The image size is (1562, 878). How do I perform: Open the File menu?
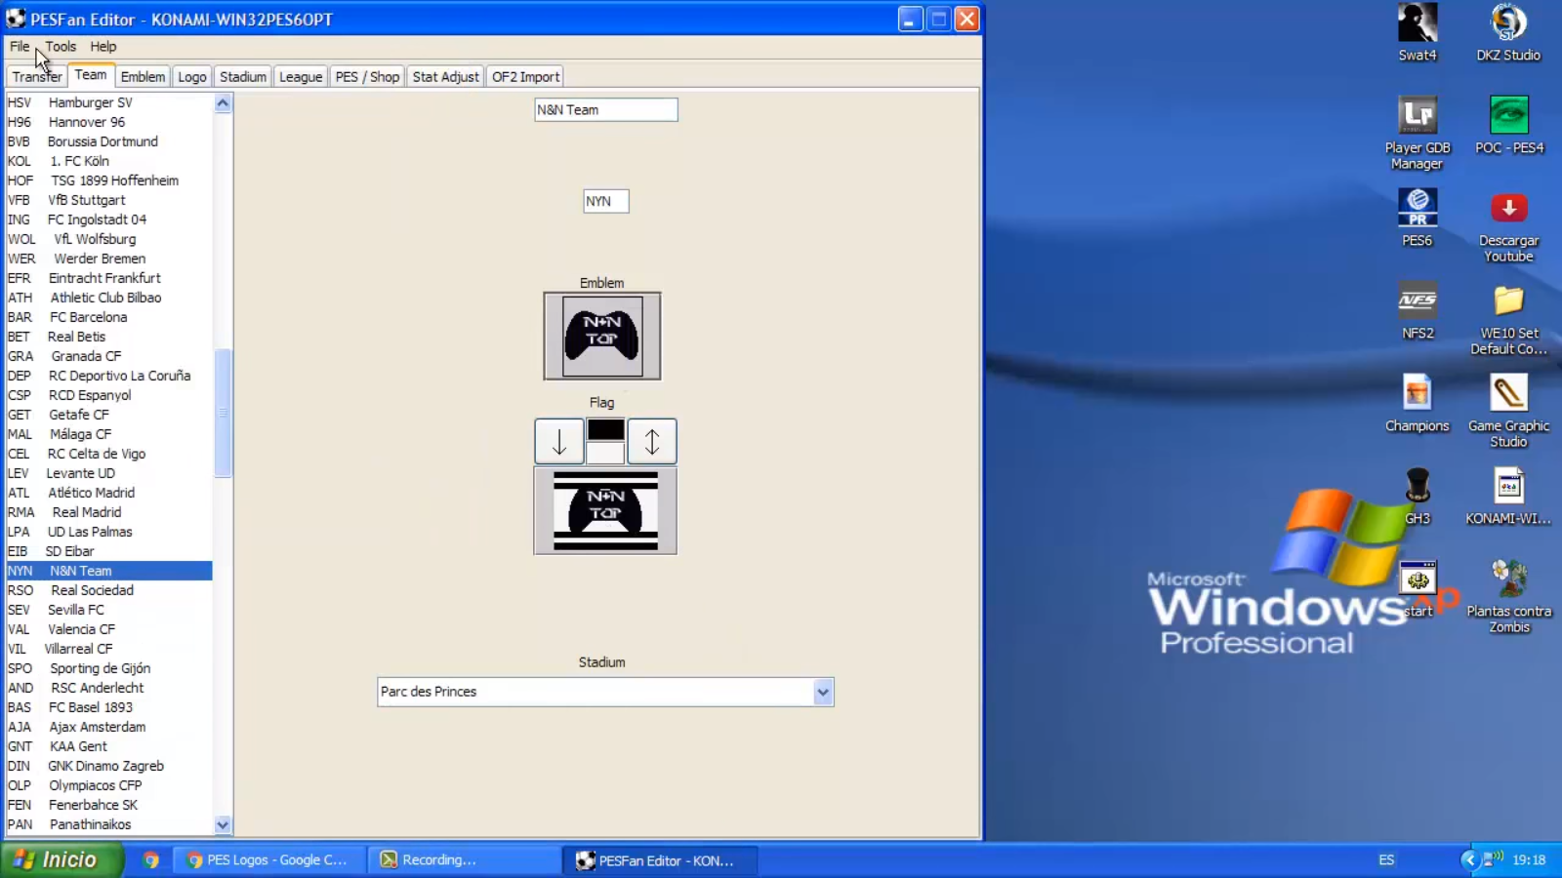point(20,46)
